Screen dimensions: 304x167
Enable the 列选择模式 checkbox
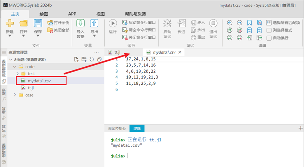point(269,31)
